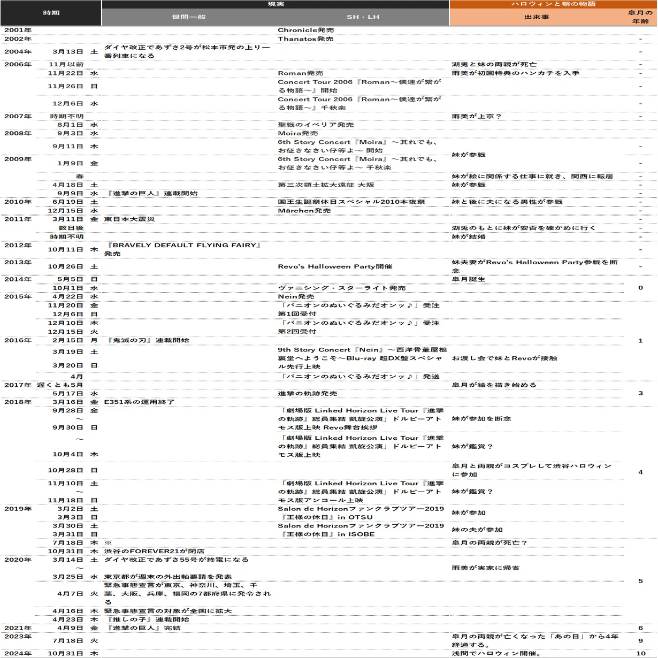Screen dimensions: 658x658
Task: Select the 2011年 year cell
Action: click(x=18, y=219)
